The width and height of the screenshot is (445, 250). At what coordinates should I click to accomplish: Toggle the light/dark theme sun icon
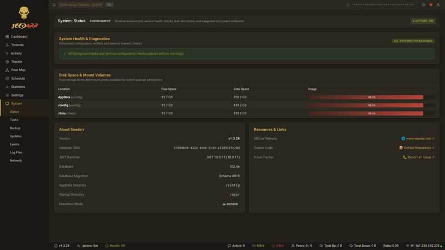(423, 5)
